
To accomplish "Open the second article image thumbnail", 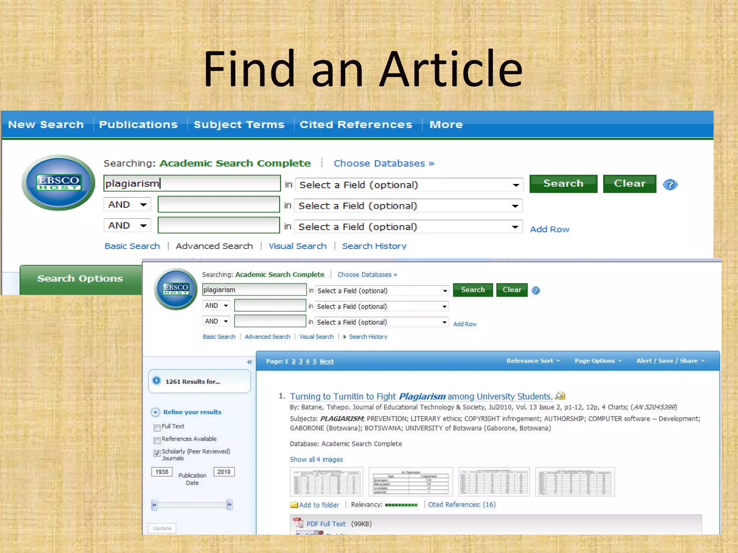I will (410, 482).
